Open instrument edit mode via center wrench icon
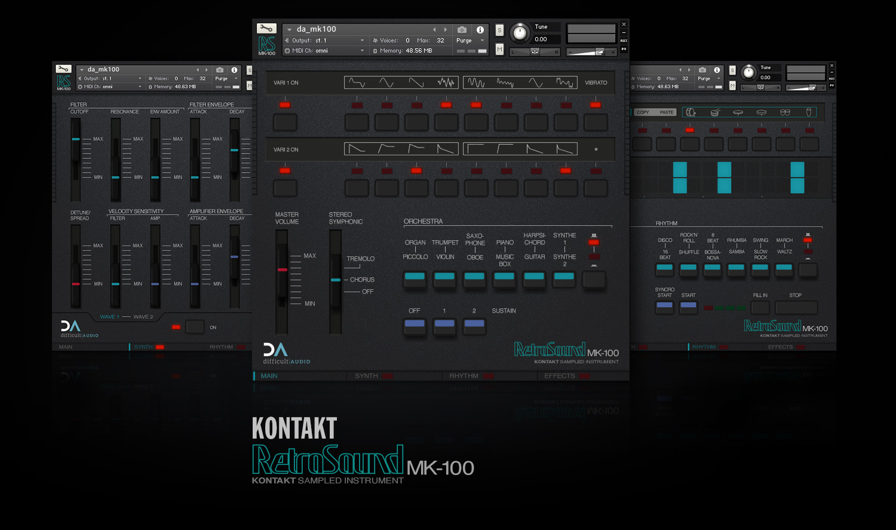Image resolution: width=896 pixels, height=530 pixels. [266, 28]
